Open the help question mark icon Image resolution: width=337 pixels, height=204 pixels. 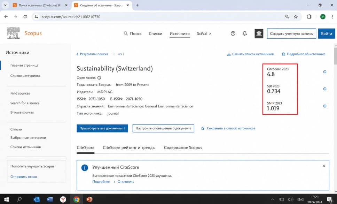233,33
